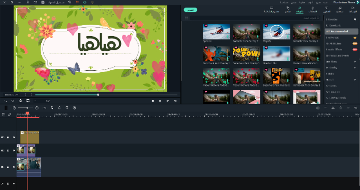The image size is (360, 190).
Task: Switch the effects browser to grid view icon
Action: pos(186,18)
